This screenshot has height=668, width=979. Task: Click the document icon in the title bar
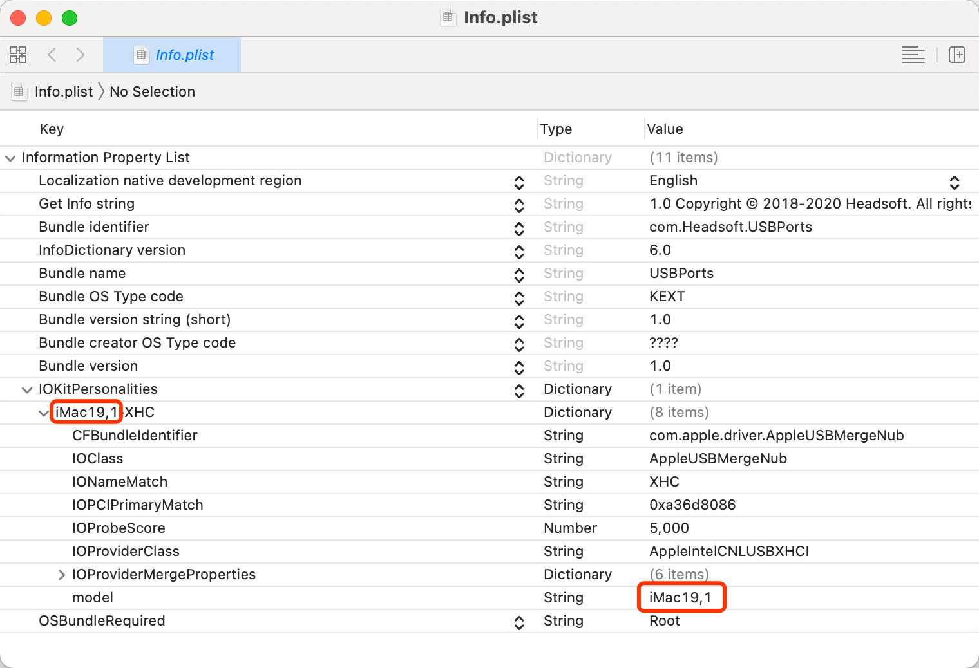pos(448,17)
